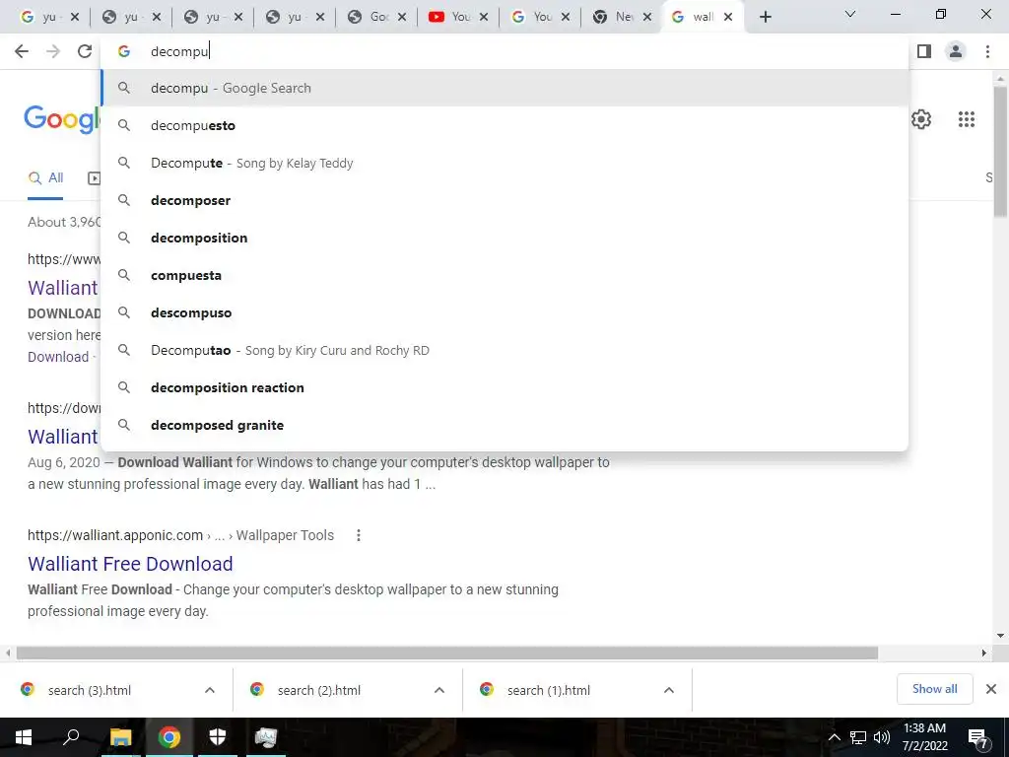The image size is (1009, 757).
Task: Open options for walliant.apponic.com result
Action: (x=359, y=535)
